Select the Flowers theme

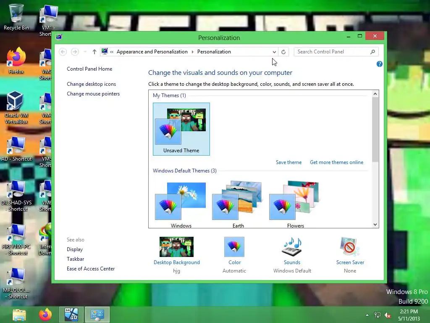295,205
